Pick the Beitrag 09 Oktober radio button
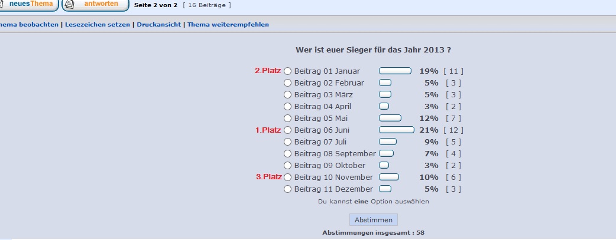Image resolution: width=616 pixels, height=240 pixels. (288, 166)
